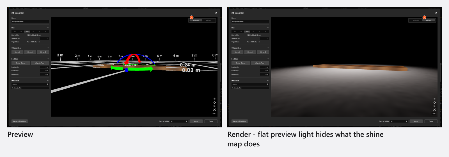Image resolution: width=449 pixels, height=157 pixels.
Task: Collapse the Orientation section in right dialog
Action: tap(268, 48)
